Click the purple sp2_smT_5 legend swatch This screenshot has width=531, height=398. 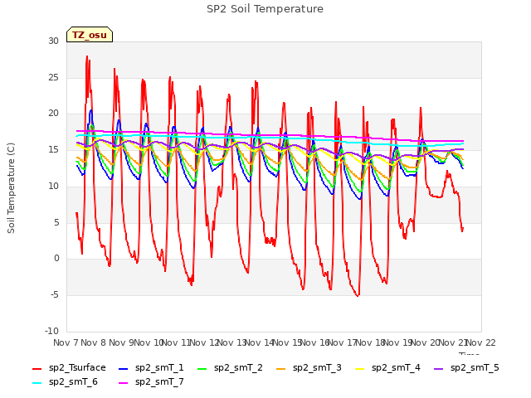pyautogui.click(x=439, y=368)
